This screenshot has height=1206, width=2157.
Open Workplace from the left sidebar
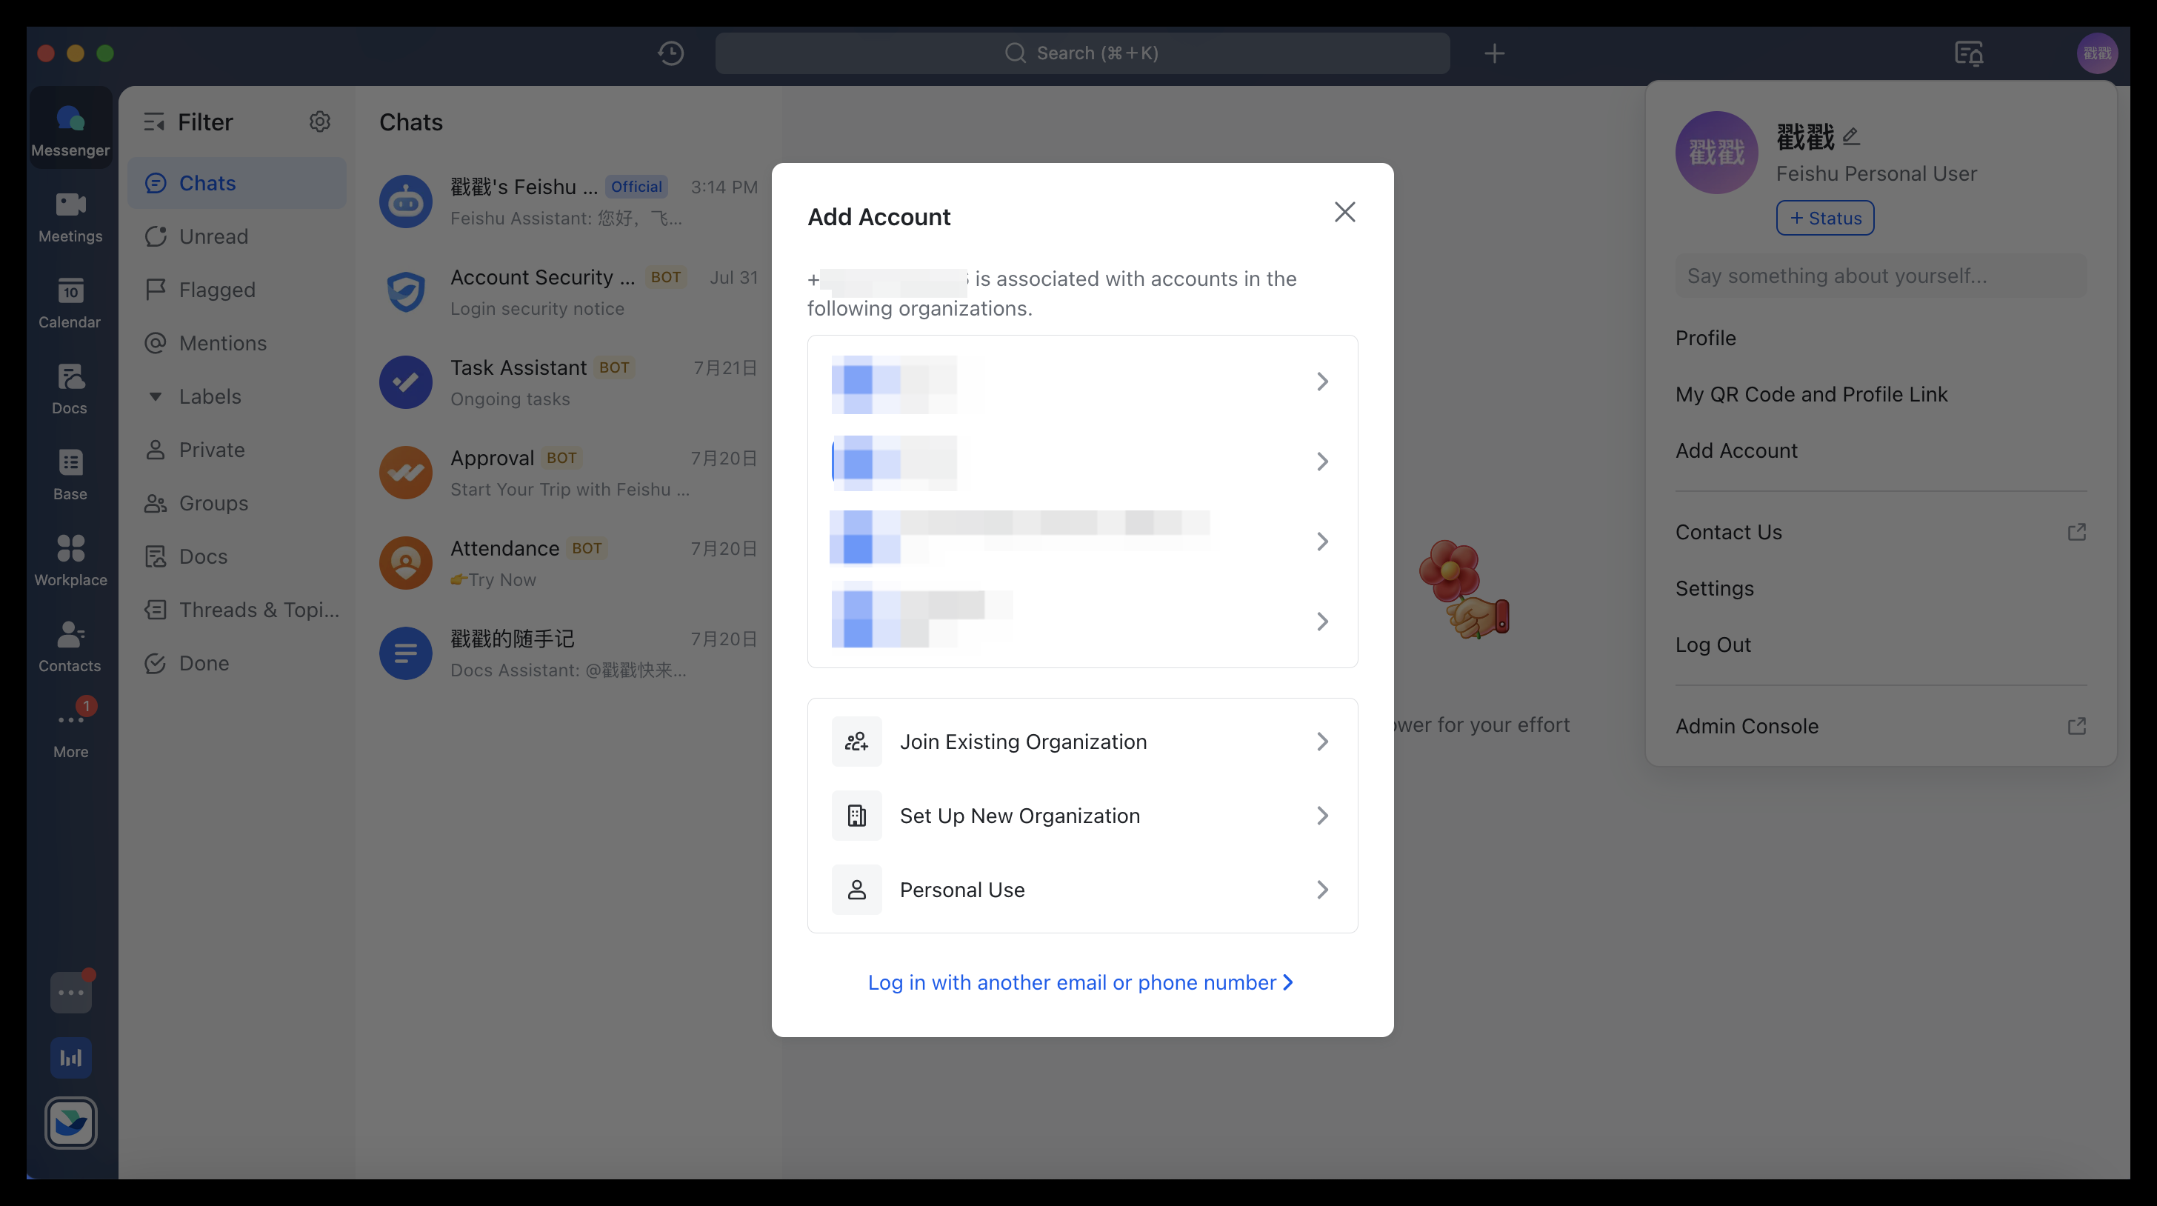(x=70, y=560)
